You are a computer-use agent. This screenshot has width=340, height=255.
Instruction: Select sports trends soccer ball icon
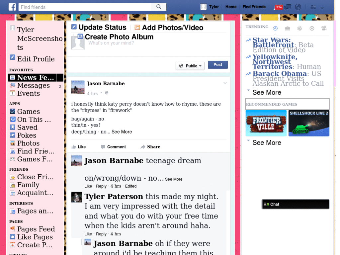click(x=312, y=29)
